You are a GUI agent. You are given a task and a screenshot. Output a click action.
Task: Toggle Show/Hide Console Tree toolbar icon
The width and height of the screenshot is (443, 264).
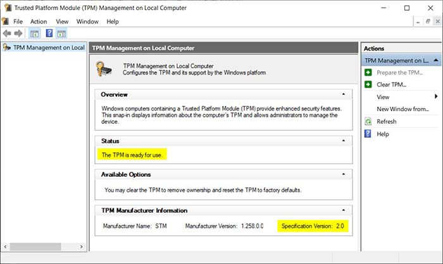coord(35,33)
